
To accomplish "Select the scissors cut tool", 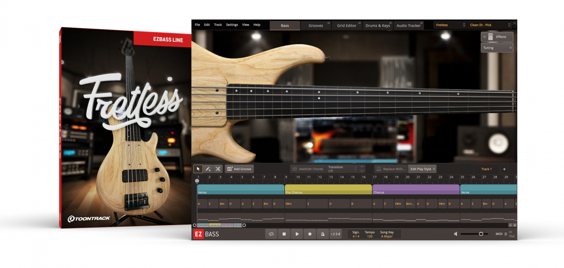I will tap(218, 169).
